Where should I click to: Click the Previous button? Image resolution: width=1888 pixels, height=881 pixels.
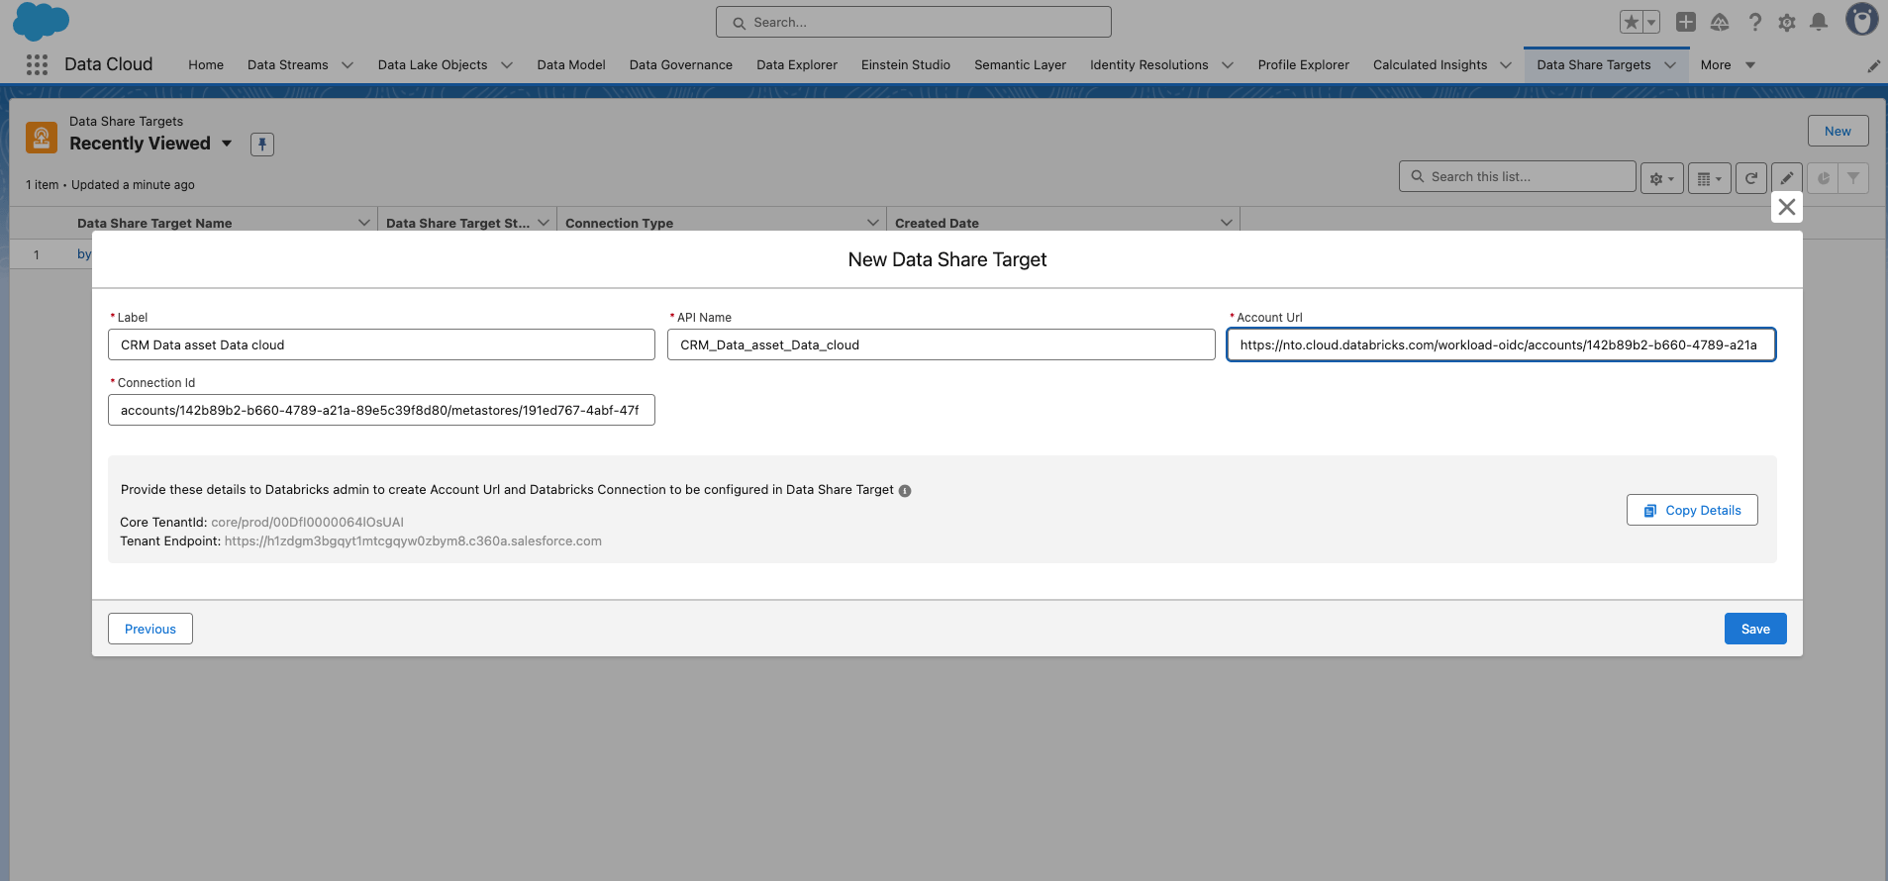click(150, 629)
